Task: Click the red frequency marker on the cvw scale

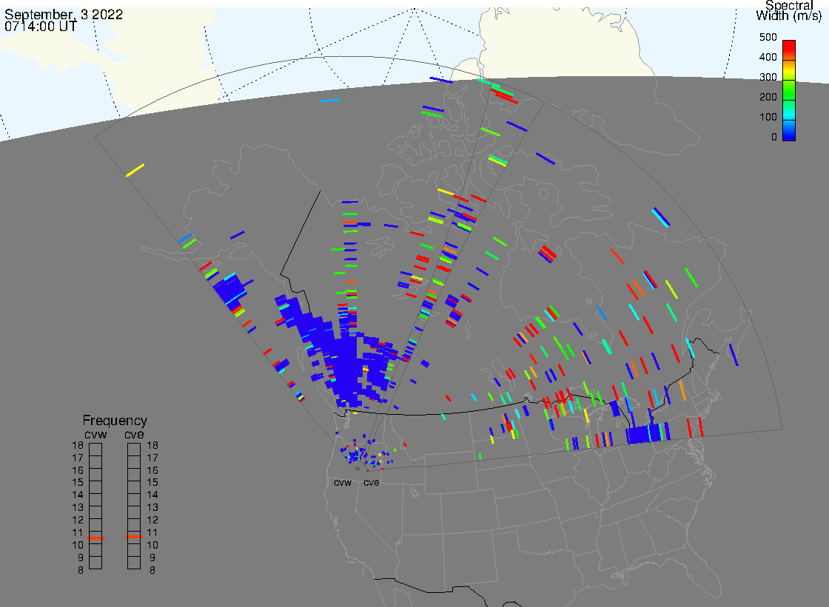Action: point(95,538)
